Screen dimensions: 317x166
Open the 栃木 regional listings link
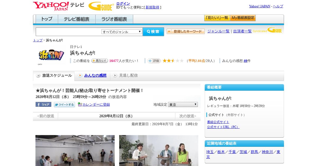(x=221, y=152)
